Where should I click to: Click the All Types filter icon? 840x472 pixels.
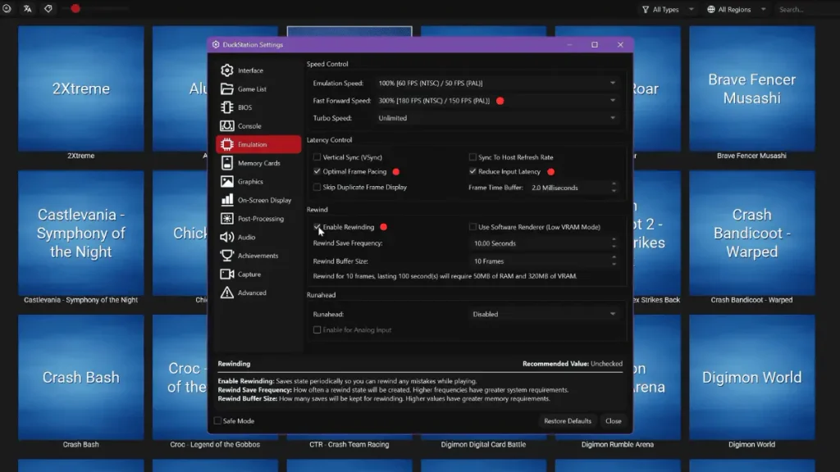point(646,9)
